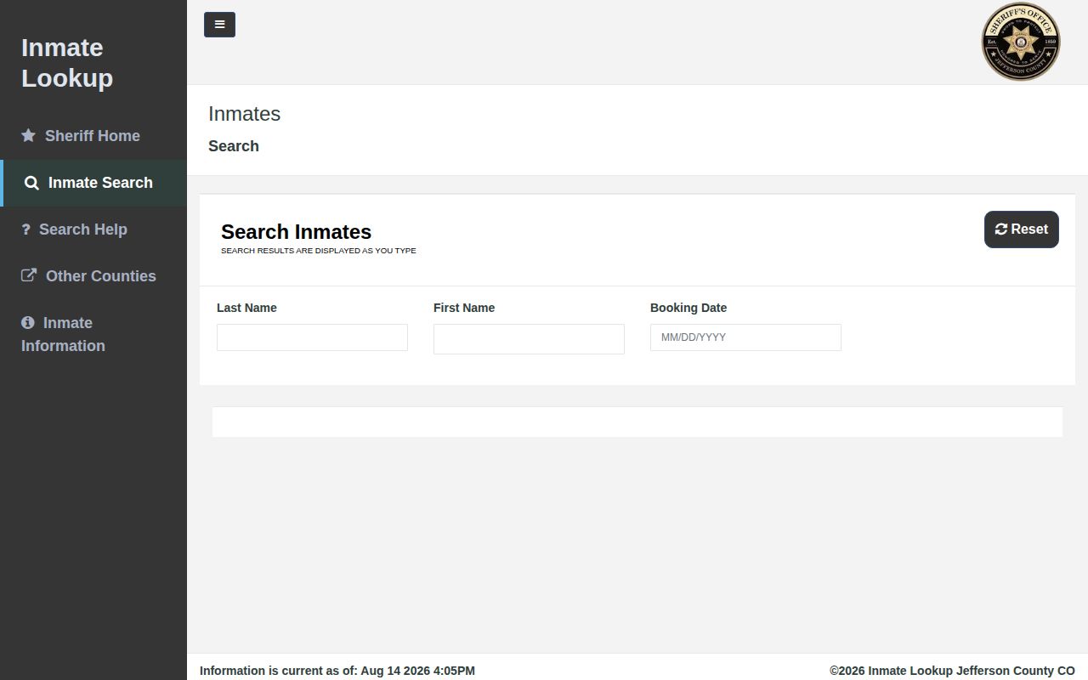
Task: Click the Search Inmates heading
Action: (296, 232)
